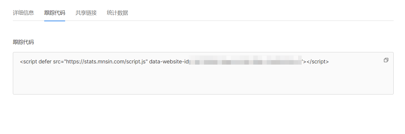This screenshot has width=405, height=134.
Task: View the 统计数据 tab
Action: (117, 13)
